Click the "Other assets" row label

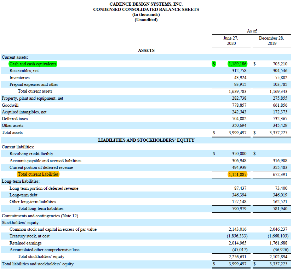click(12, 125)
